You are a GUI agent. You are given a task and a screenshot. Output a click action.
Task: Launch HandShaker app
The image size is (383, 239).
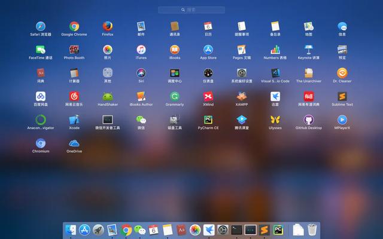point(108,97)
